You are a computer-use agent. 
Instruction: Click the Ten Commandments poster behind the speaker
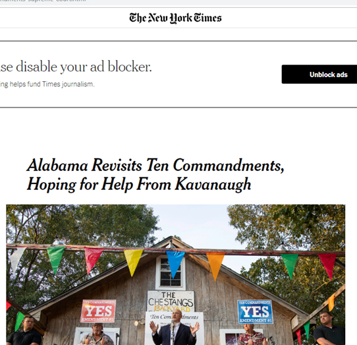click(175, 328)
